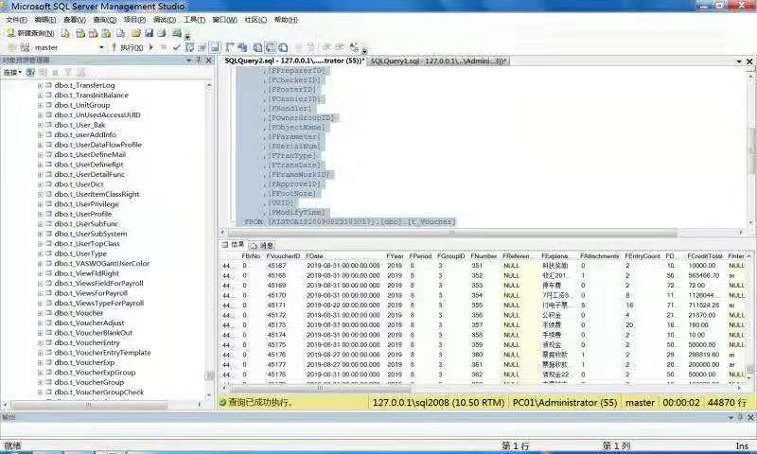
Task: Select the dbo.t_UserDict table
Action: pyautogui.click(x=79, y=184)
